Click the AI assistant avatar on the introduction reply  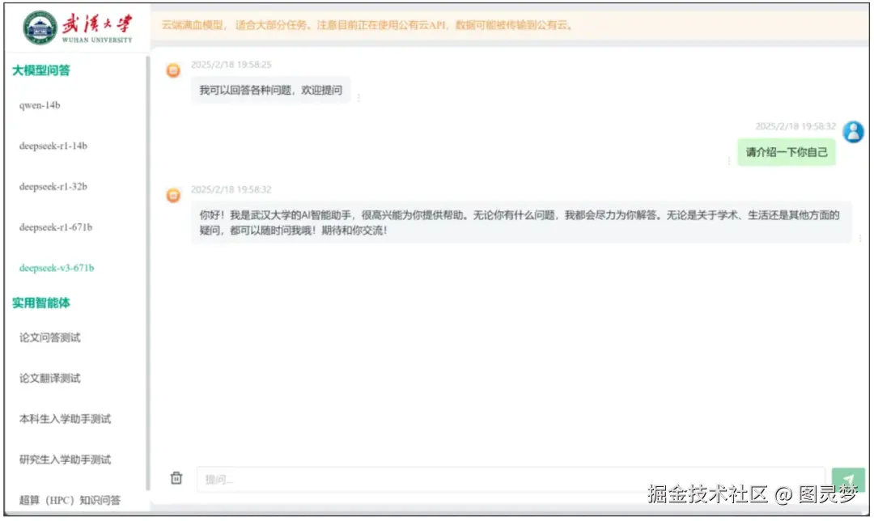[x=172, y=195]
